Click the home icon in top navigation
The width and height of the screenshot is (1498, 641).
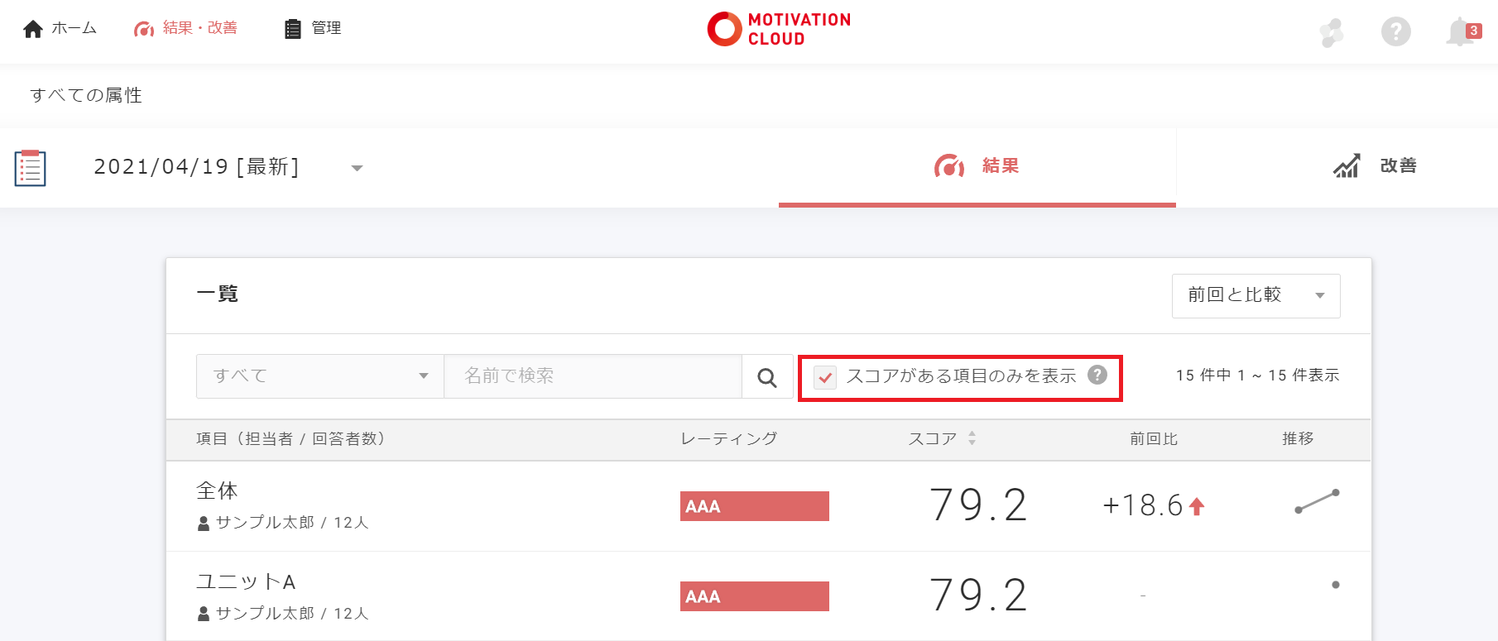point(33,29)
